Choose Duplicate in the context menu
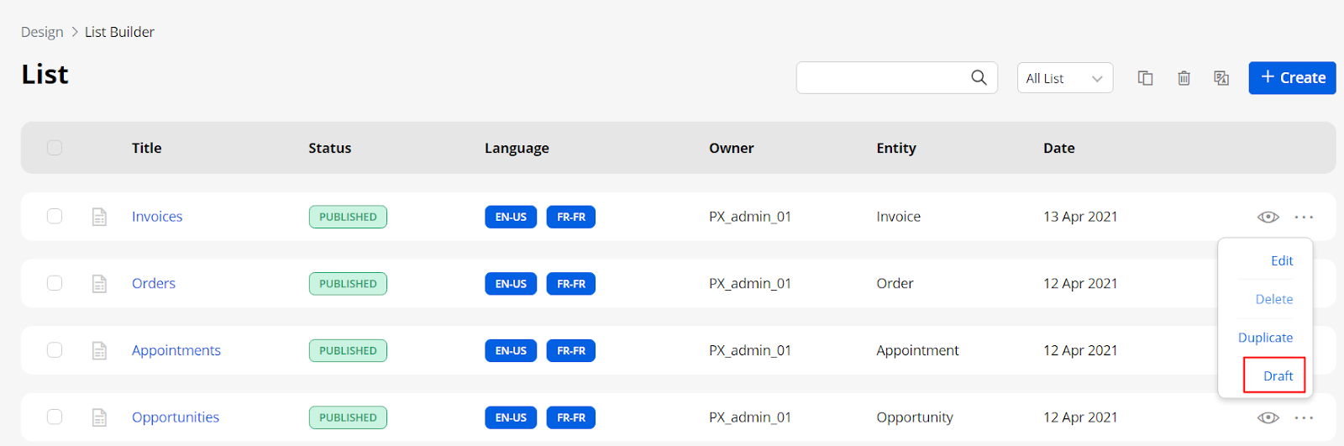The image size is (1344, 446). (1265, 338)
